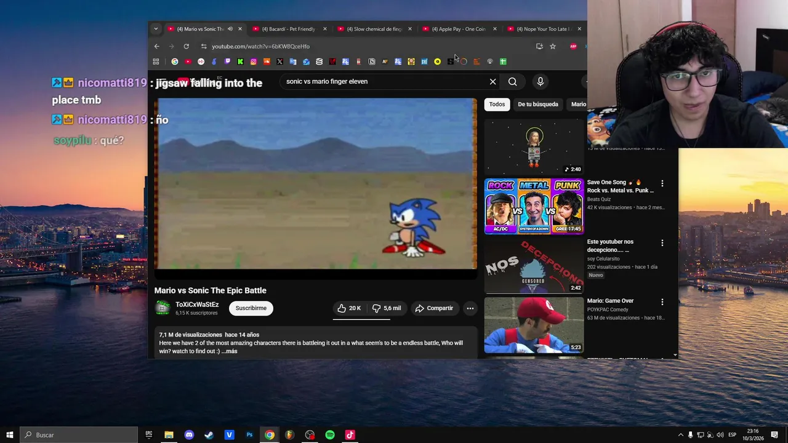Open the taskbar volume icon
This screenshot has height=443, width=788.
(720, 435)
